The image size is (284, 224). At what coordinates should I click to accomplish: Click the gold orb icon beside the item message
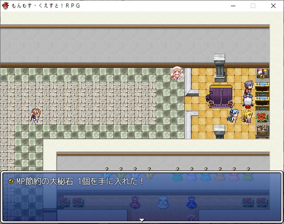click(x=11, y=181)
